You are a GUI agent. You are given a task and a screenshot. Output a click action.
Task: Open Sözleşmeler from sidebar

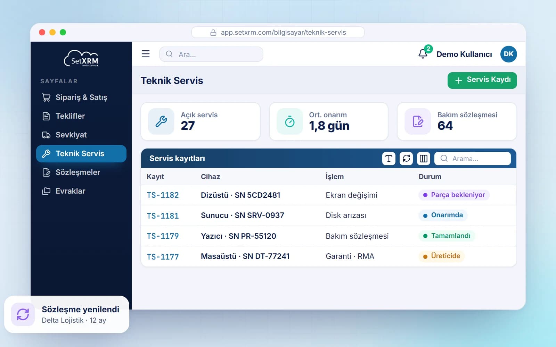pyautogui.click(x=81, y=172)
